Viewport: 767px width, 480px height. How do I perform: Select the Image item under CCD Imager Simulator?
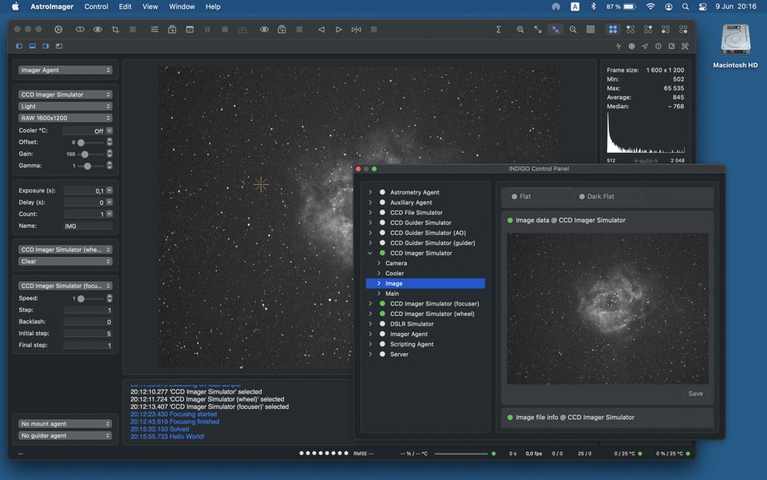(x=394, y=283)
